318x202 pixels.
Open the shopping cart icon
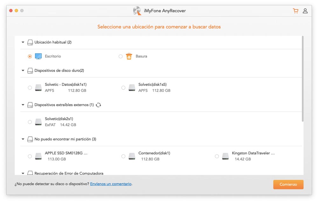point(295,11)
